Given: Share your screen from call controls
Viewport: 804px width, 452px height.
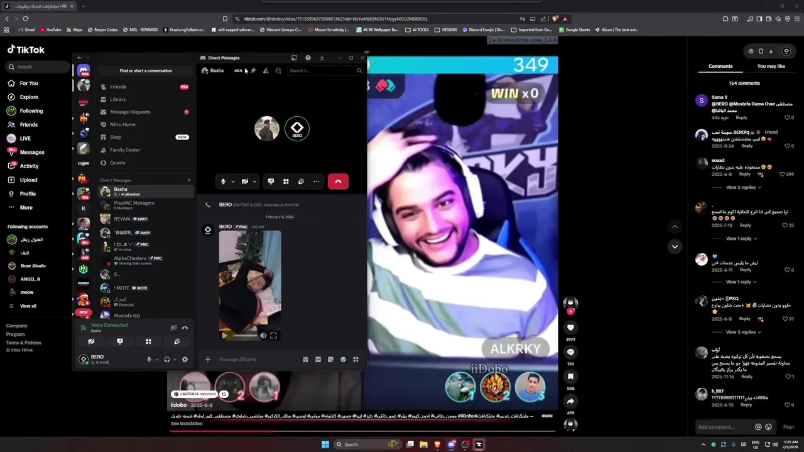Looking at the screenshot, I should tap(271, 181).
